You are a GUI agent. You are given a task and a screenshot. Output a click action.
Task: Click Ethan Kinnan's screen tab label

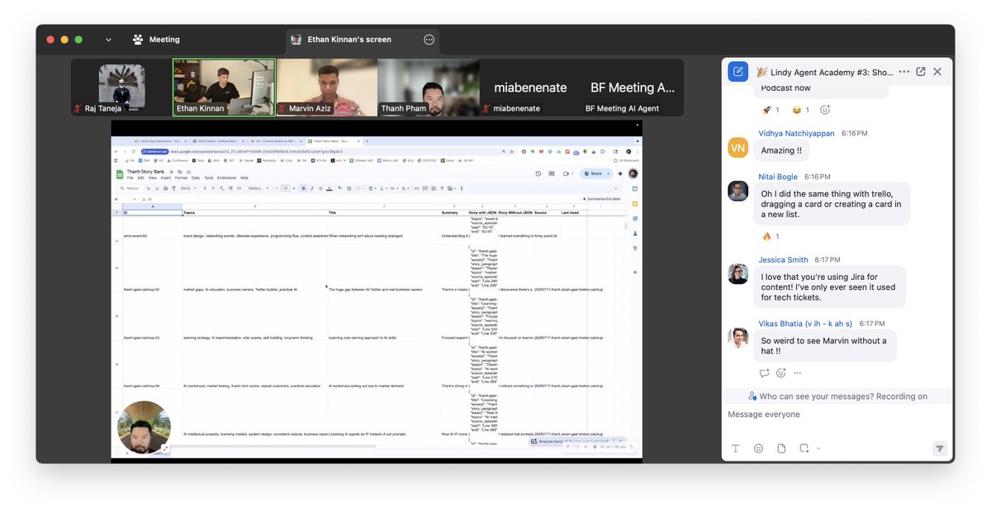pos(350,40)
